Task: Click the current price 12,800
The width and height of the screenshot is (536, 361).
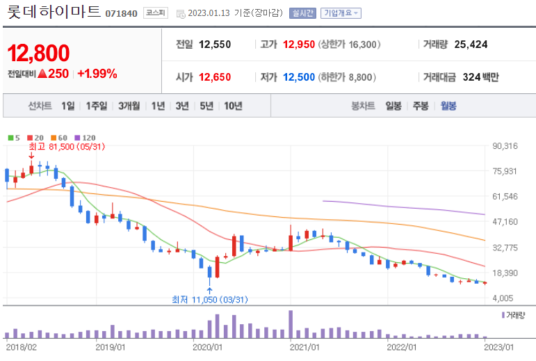Action: [38, 54]
